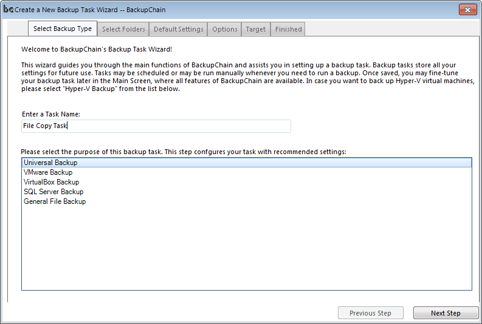Close the Backup Task Wizard window
This screenshot has height=324, width=482.
[467, 10]
